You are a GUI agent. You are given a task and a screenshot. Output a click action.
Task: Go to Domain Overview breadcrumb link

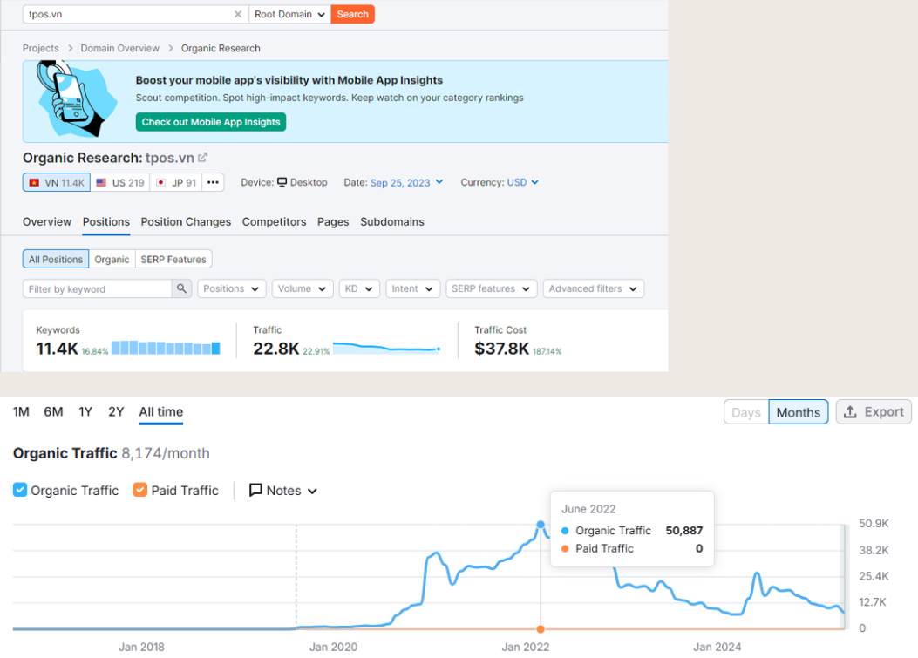[120, 48]
